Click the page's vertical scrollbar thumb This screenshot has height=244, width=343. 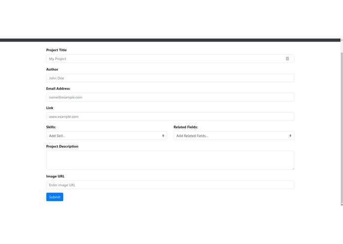342,128
